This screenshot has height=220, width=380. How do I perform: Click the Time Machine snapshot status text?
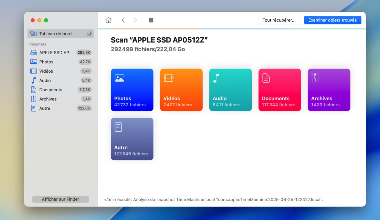point(214,200)
